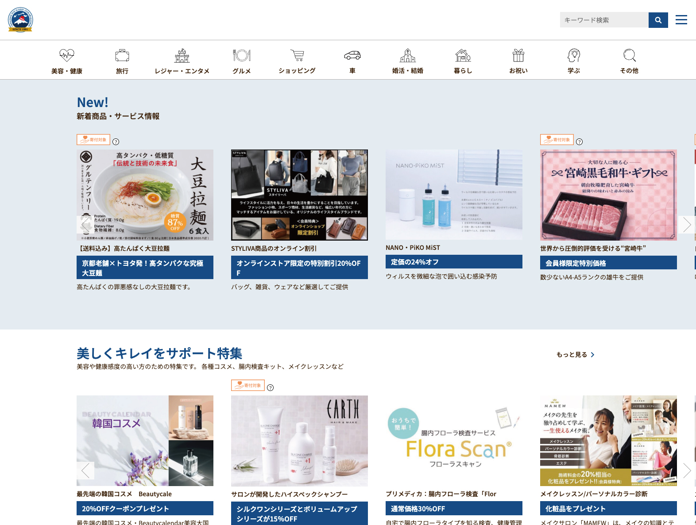696x525 pixels.
Task: Click help icon above 宮崎牛 card
Action: click(580, 142)
